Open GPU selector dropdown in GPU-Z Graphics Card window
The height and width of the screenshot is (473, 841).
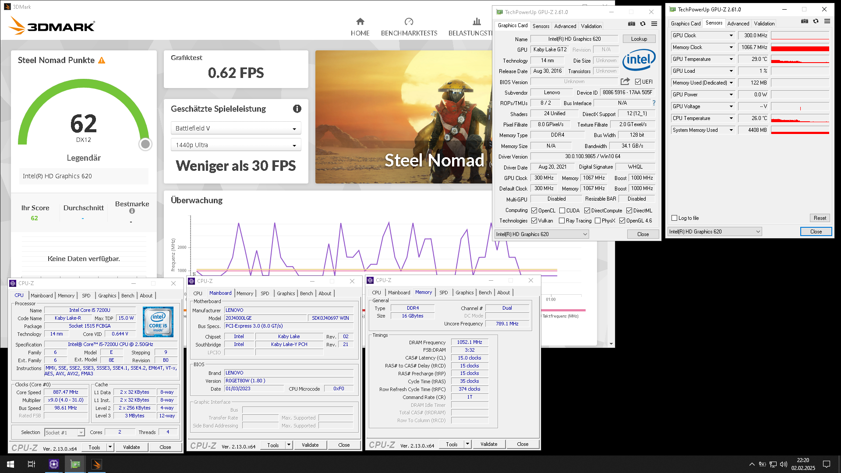[x=541, y=234]
